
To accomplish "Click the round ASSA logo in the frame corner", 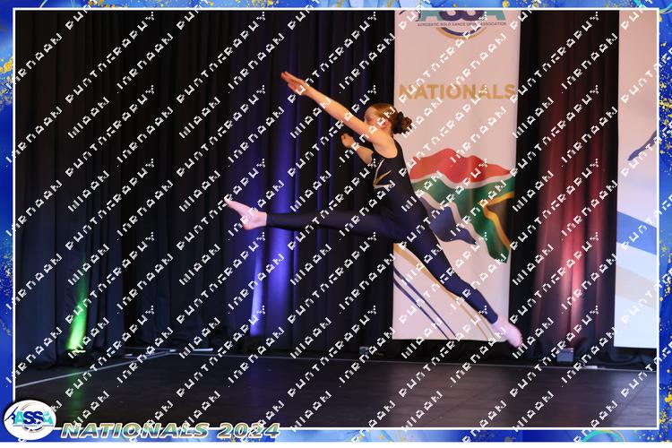I will click(30, 420).
